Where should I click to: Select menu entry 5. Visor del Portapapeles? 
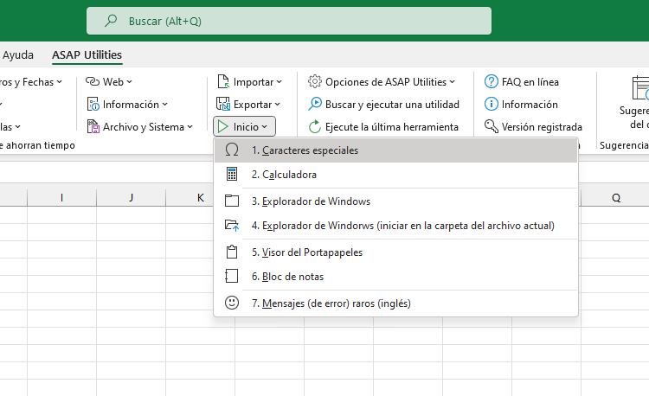point(395,252)
